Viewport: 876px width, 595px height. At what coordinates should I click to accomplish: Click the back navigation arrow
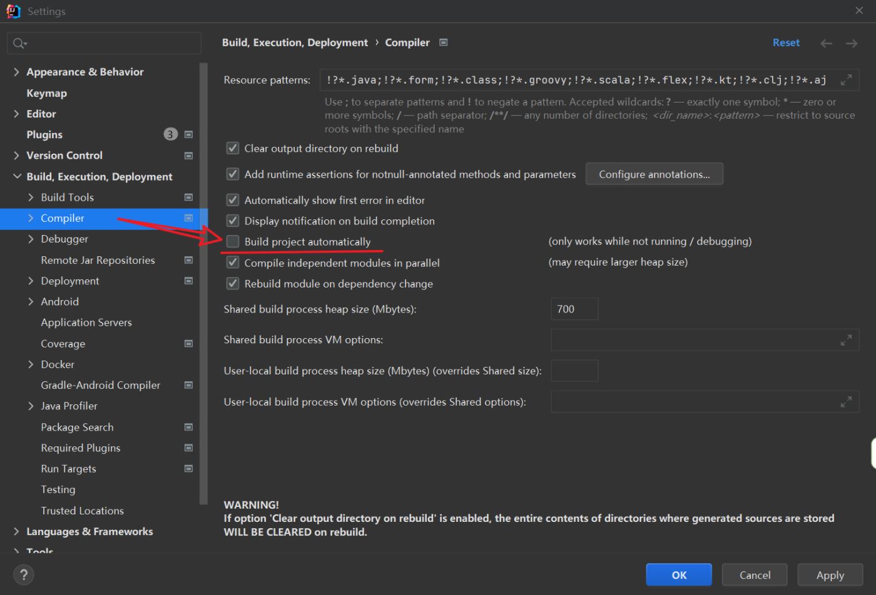[826, 43]
